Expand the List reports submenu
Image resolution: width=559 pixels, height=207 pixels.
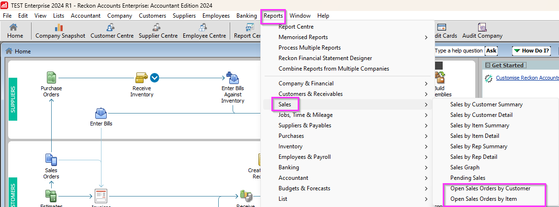(x=426, y=199)
